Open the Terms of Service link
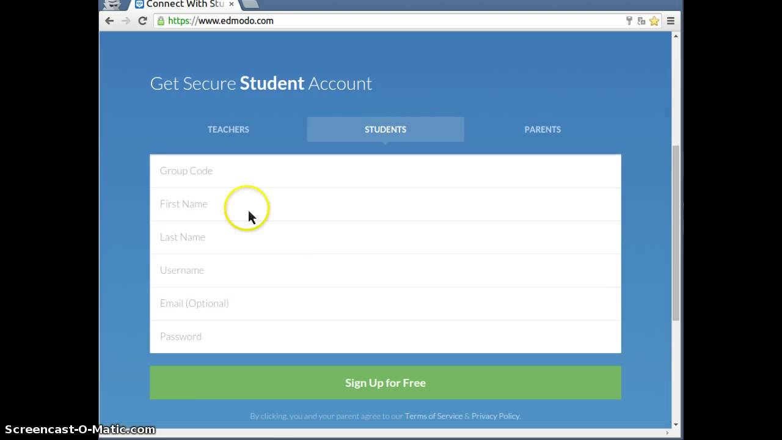Screen dimensions: 782x440 click(434, 416)
